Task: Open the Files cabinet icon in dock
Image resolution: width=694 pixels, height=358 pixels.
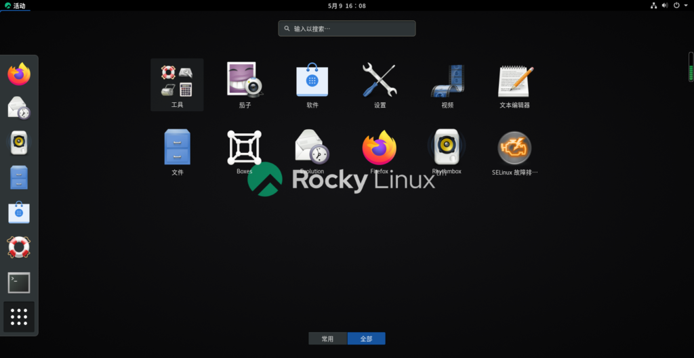Action: point(19,177)
